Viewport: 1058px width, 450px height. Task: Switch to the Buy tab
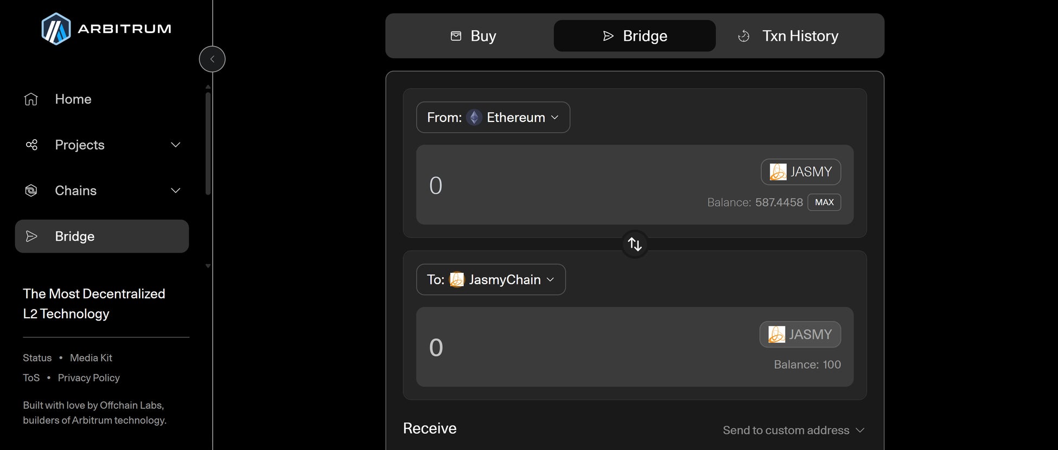pyautogui.click(x=473, y=36)
